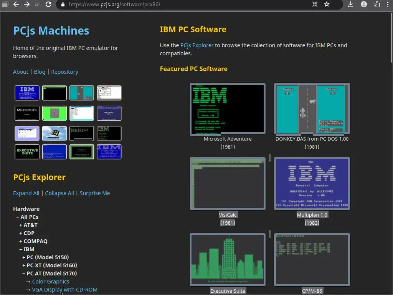Image resolution: width=393 pixels, height=295 pixels.
Task: Expand PC XT (Model 5160) node
Action: click(50, 265)
